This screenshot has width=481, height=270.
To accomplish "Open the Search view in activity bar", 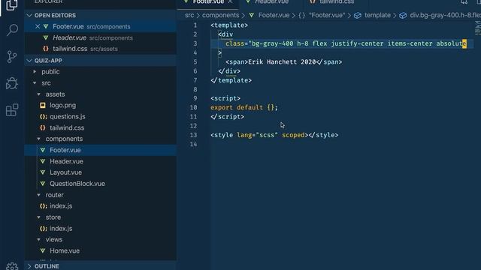I will pyautogui.click(x=12, y=30).
